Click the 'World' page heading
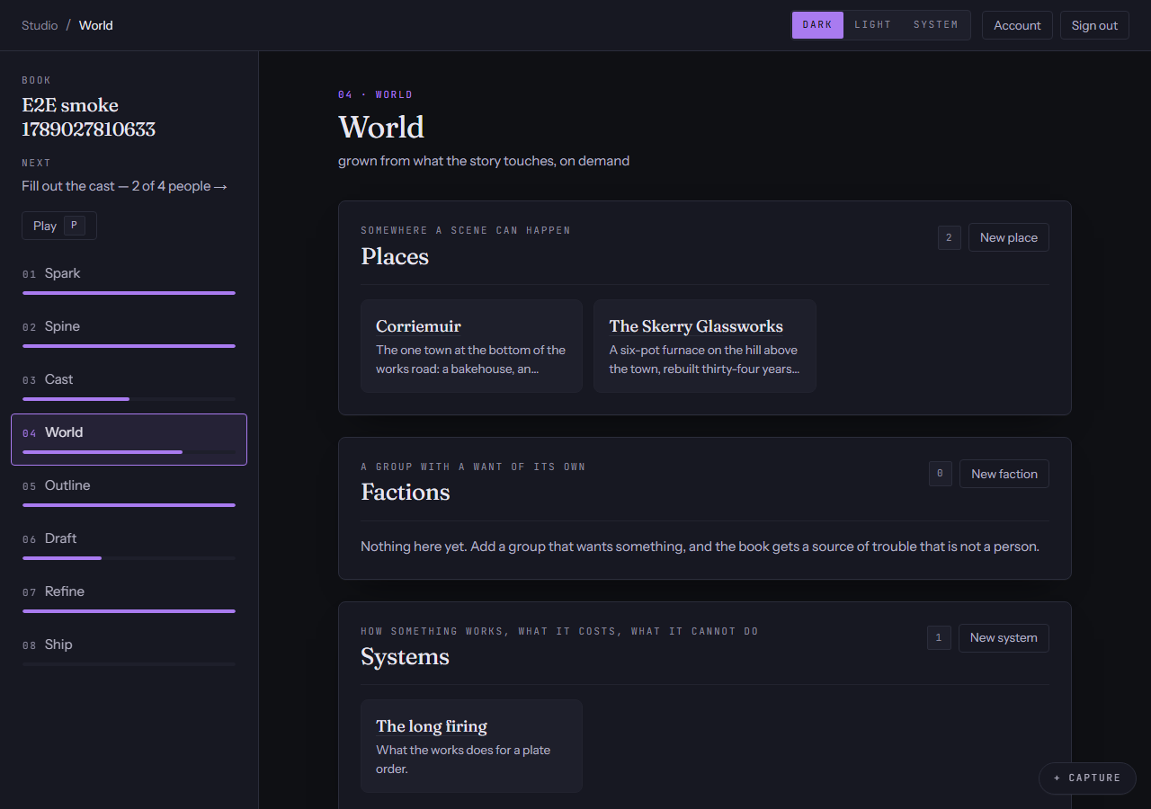 coord(381,127)
